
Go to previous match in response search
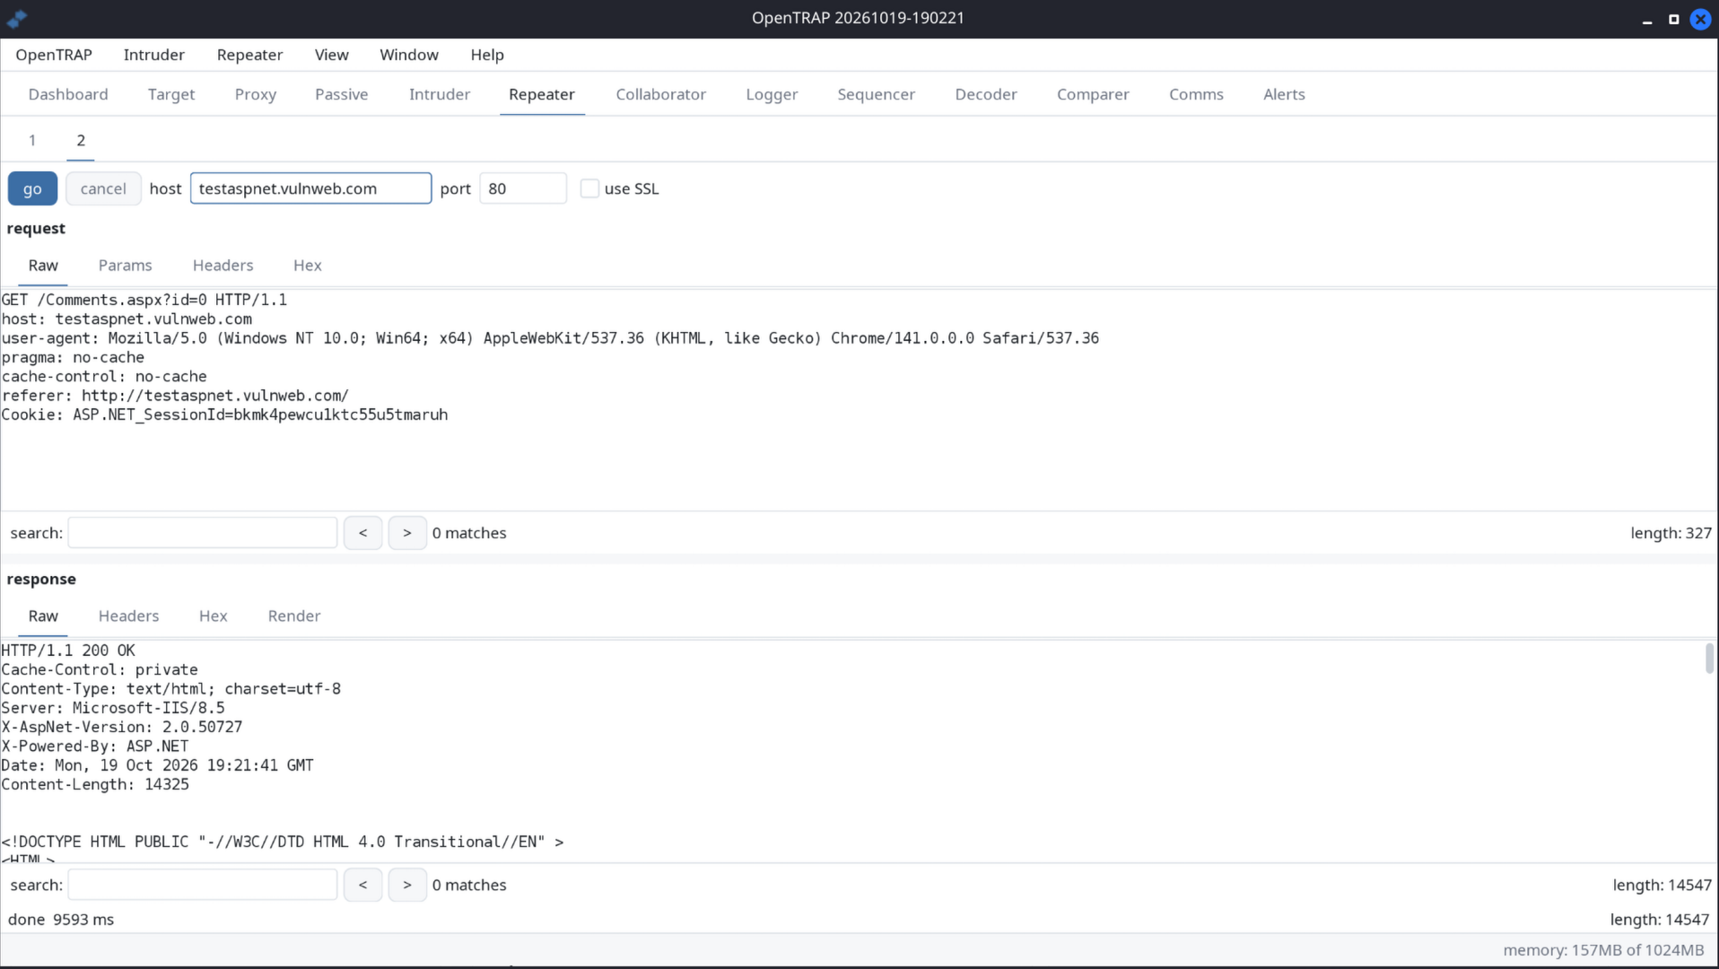coord(362,885)
